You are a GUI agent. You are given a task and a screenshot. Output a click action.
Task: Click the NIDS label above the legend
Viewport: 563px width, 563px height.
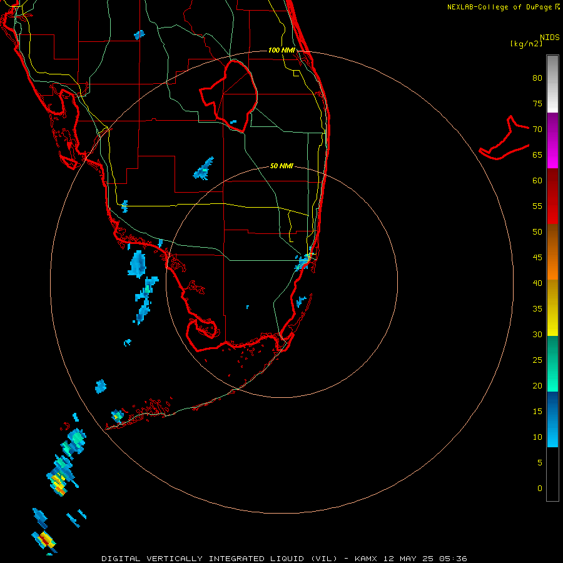tap(549, 38)
